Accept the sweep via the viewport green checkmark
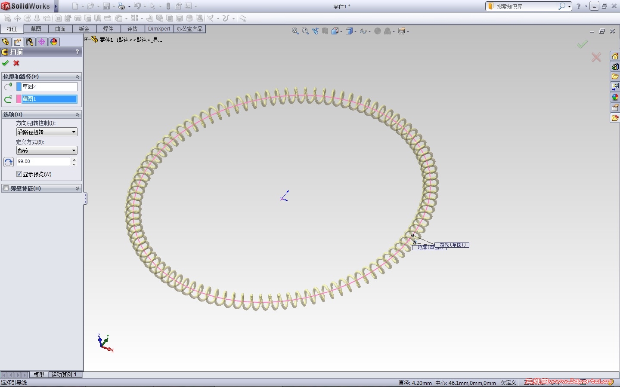Viewport: 620px width, 387px height. (x=583, y=44)
